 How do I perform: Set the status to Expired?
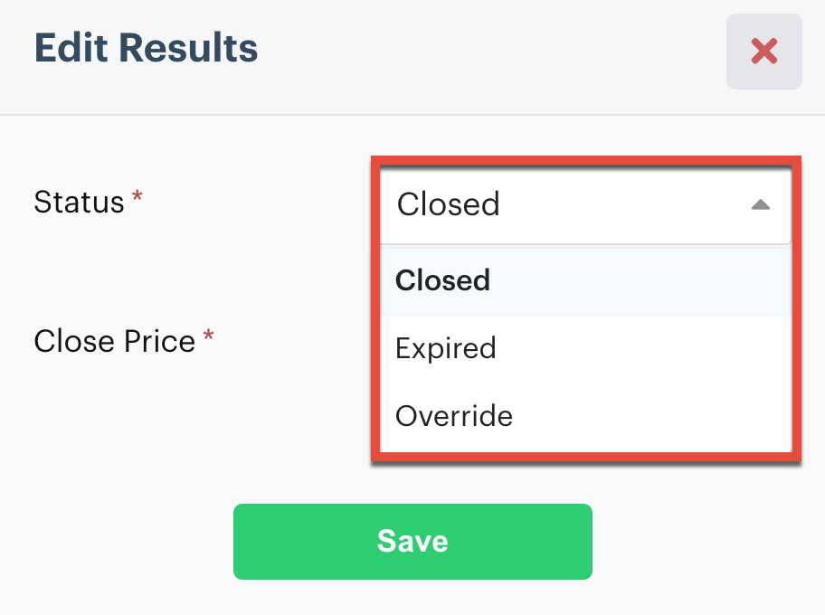(x=446, y=348)
